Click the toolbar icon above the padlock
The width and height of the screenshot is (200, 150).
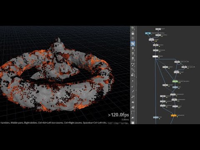[133, 28]
